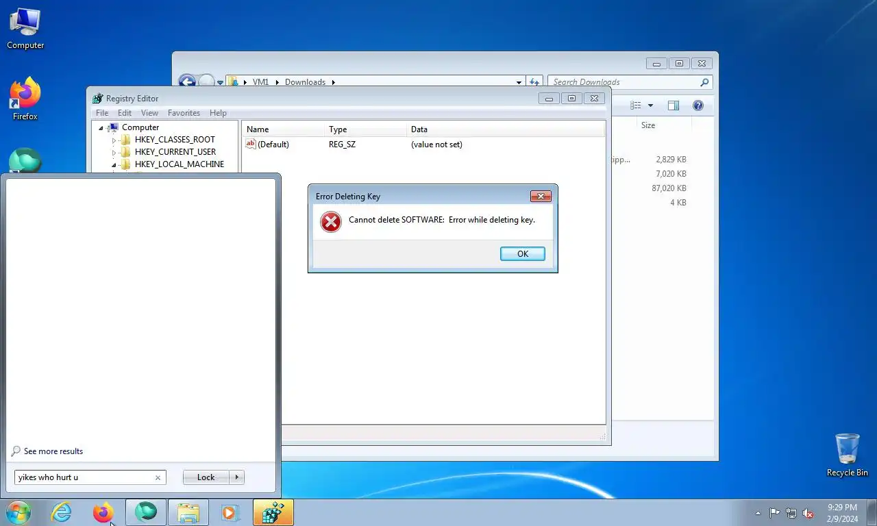The height and width of the screenshot is (526, 877).
Task: Close the Error Deleting Key dialog
Action: click(x=541, y=197)
